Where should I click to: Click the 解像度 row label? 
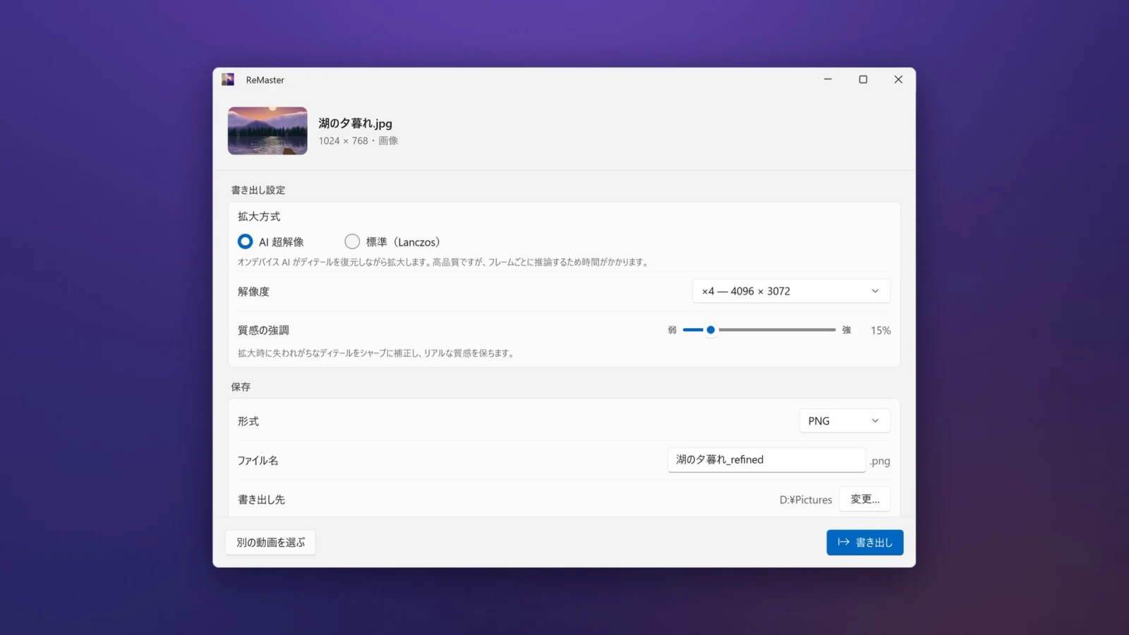253,291
